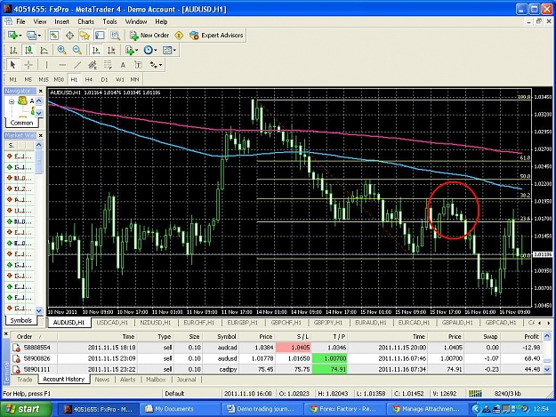Screen dimensions: 556x417
Task: Select the Text Label tool
Action: pyautogui.click(x=138, y=65)
